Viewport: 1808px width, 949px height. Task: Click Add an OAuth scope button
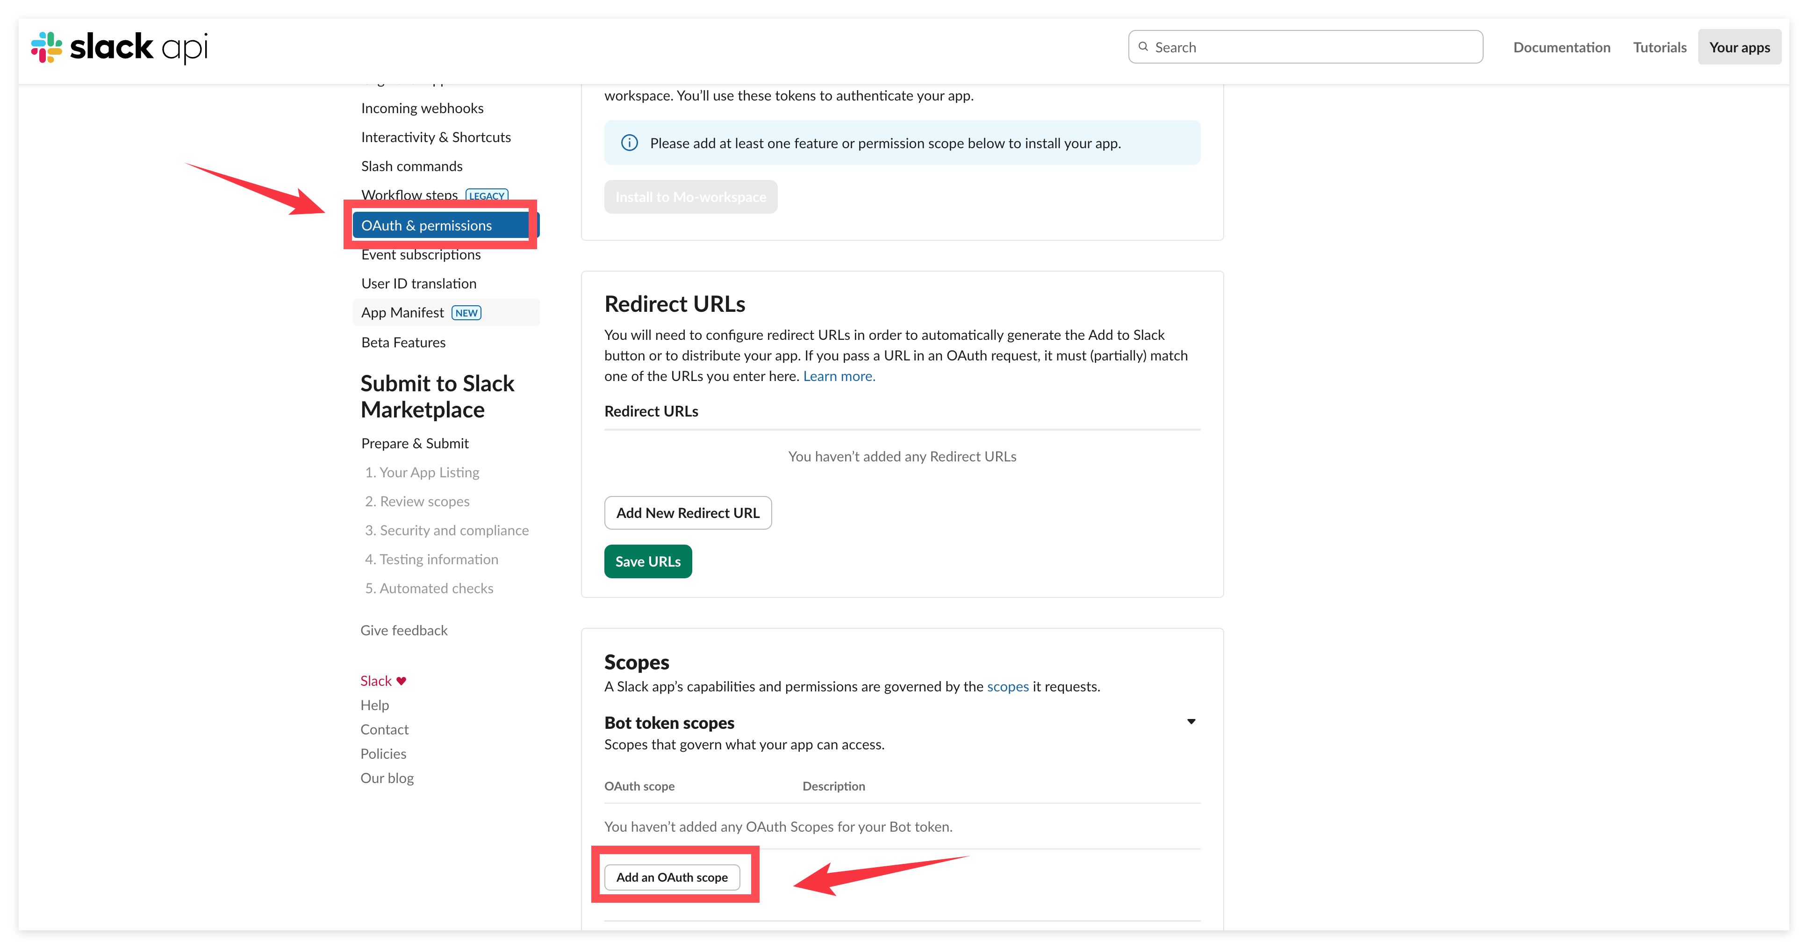click(672, 877)
